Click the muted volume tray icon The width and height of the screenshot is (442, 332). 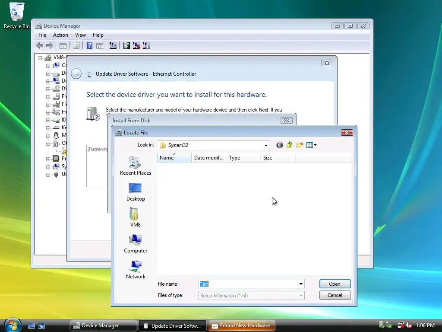pos(409,325)
